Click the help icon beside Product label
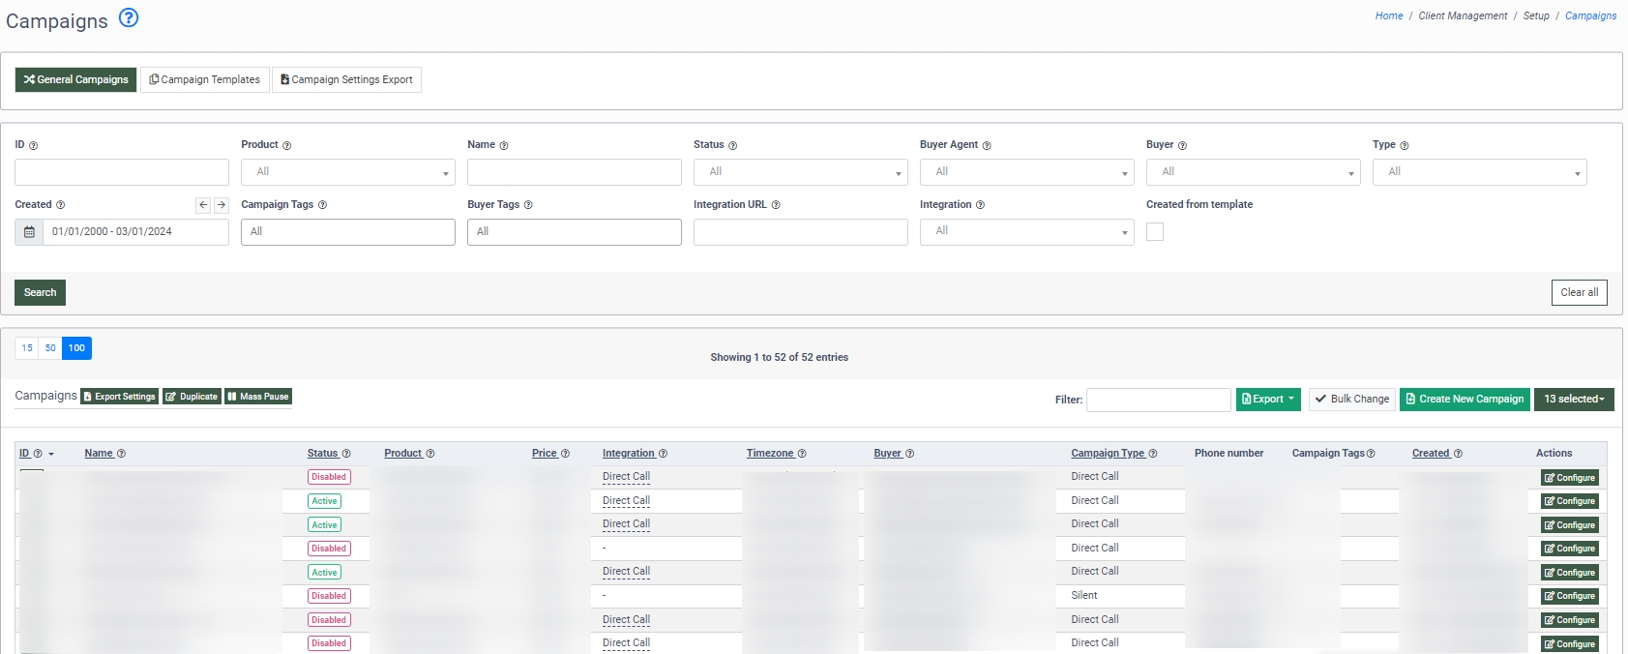The width and height of the screenshot is (1628, 654). point(286,146)
